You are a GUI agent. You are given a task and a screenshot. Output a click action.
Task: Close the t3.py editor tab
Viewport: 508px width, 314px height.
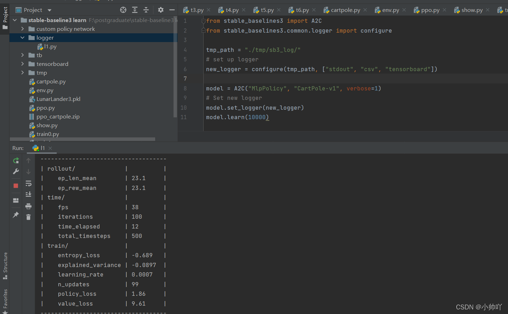[209, 10]
